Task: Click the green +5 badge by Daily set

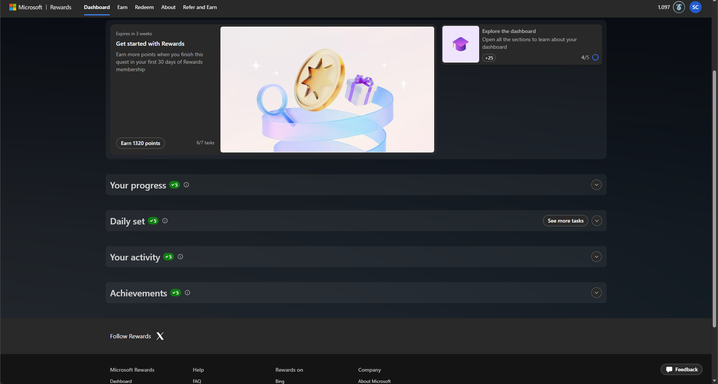Action: tap(153, 221)
